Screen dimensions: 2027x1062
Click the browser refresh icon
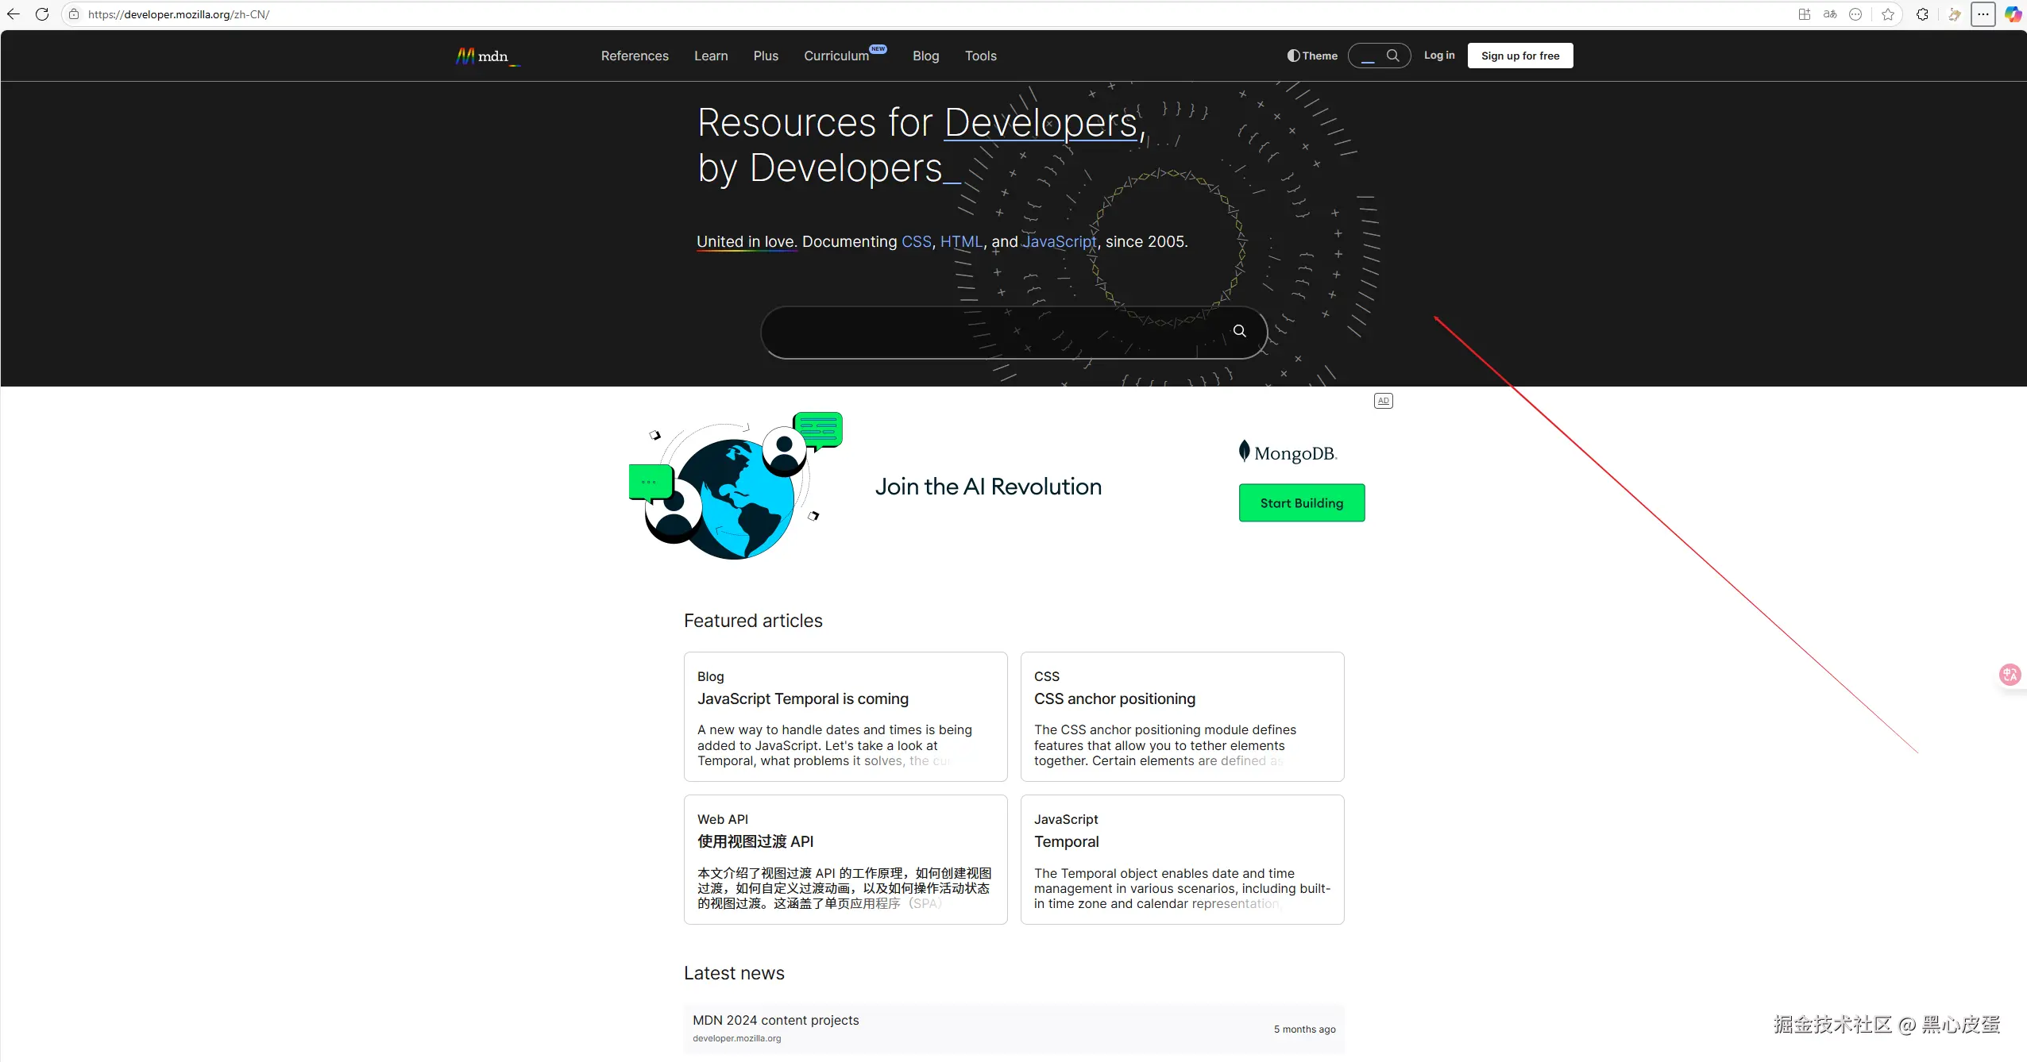tap(42, 14)
